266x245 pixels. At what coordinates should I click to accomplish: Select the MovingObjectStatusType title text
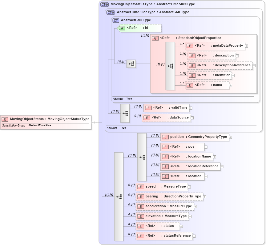coord(153,4)
